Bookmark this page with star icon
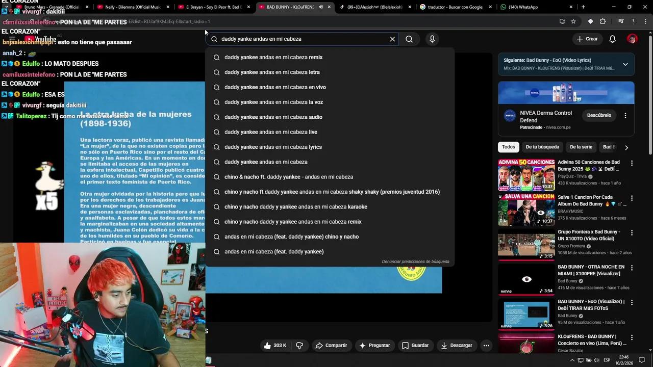653x367 pixels. (573, 21)
